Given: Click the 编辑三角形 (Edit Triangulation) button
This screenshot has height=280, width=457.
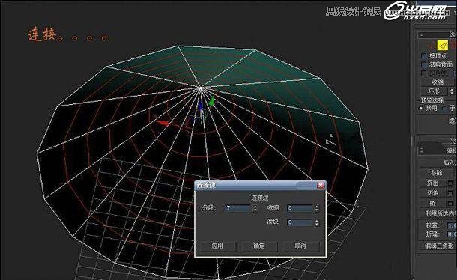Looking at the screenshot, I should coord(438,246).
